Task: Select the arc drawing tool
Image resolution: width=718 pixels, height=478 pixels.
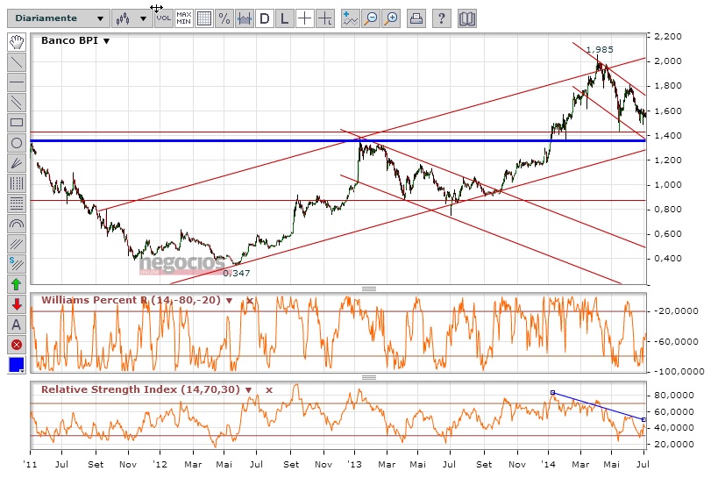Action: click(17, 224)
